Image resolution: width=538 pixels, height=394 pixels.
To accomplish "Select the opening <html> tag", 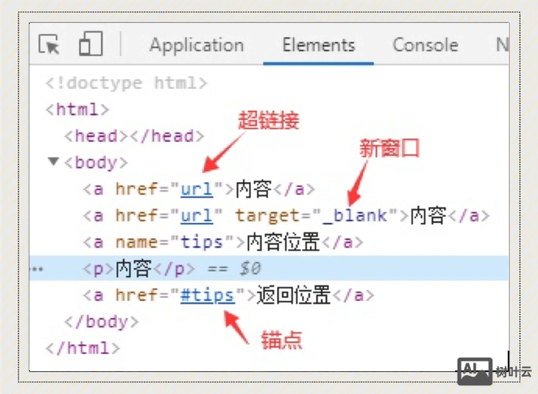I will 77,110.
